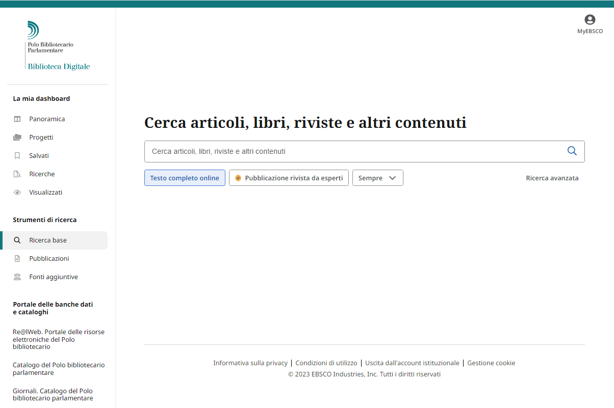Click the Ricerche saved searches icon
Image resolution: width=614 pixels, height=408 pixels.
coord(17,174)
